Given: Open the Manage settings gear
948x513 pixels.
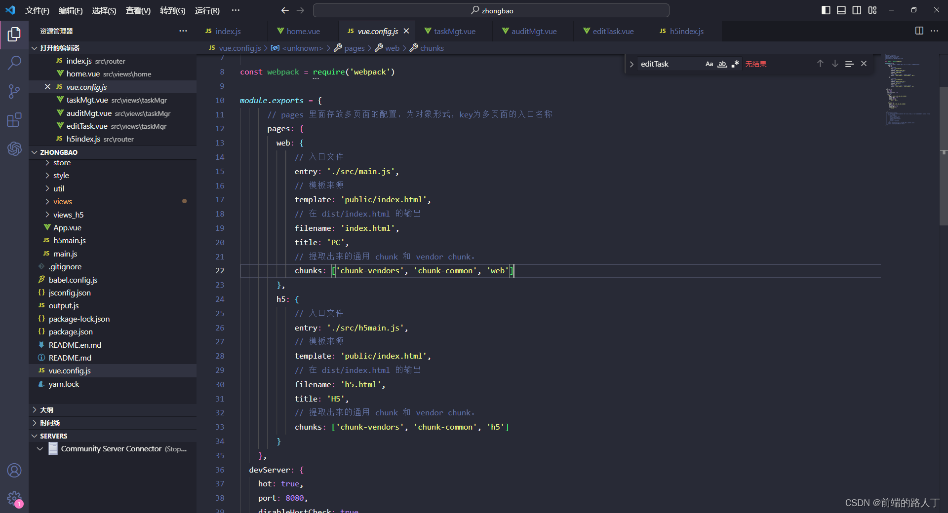Looking at the screenshot, I should [x=14, y=499].
